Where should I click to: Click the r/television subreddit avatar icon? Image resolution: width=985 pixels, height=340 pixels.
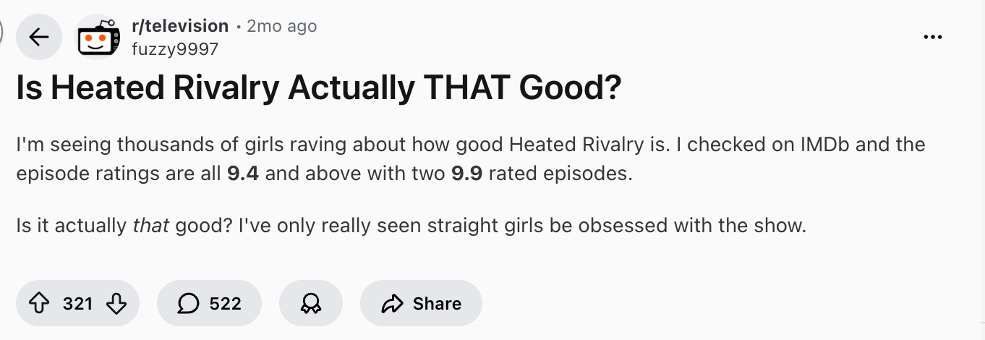(100, 37)
